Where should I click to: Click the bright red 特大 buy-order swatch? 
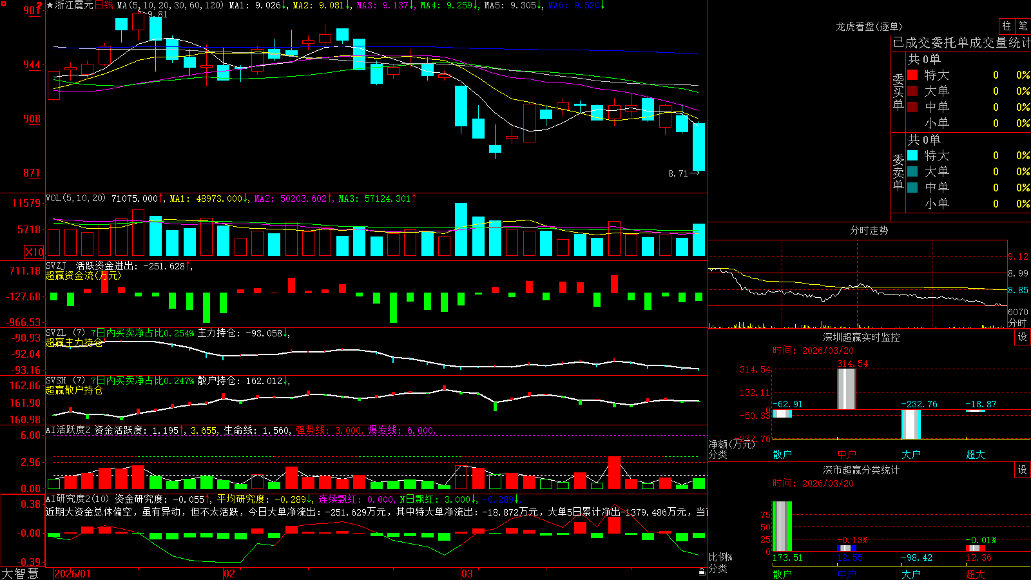[912, 75]
